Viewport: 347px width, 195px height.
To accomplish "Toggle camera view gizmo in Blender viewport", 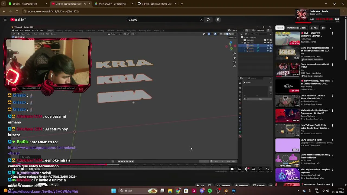I will (234, 62).
